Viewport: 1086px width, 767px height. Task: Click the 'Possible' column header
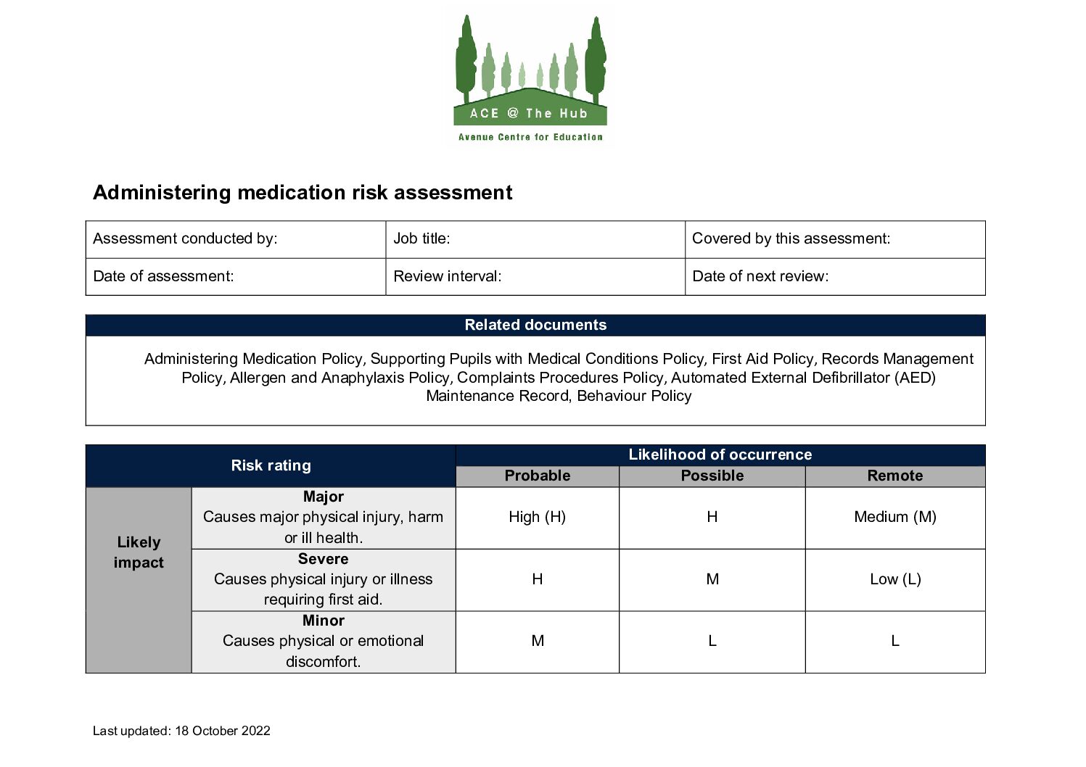click(712, 476)
